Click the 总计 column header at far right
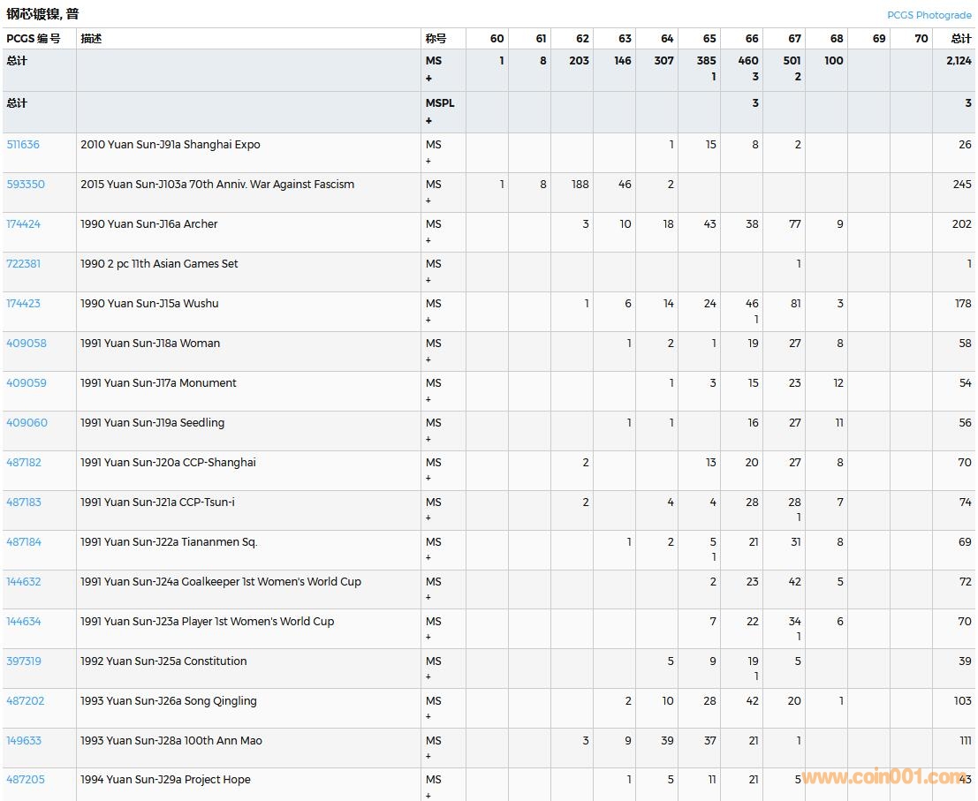Screen dimensions: 978x801 tap(960, 39)
